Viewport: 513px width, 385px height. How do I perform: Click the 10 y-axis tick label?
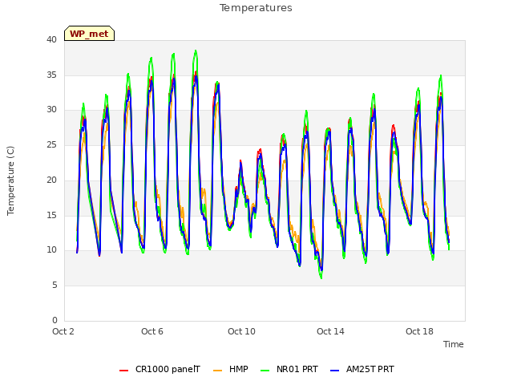point(51,250)
